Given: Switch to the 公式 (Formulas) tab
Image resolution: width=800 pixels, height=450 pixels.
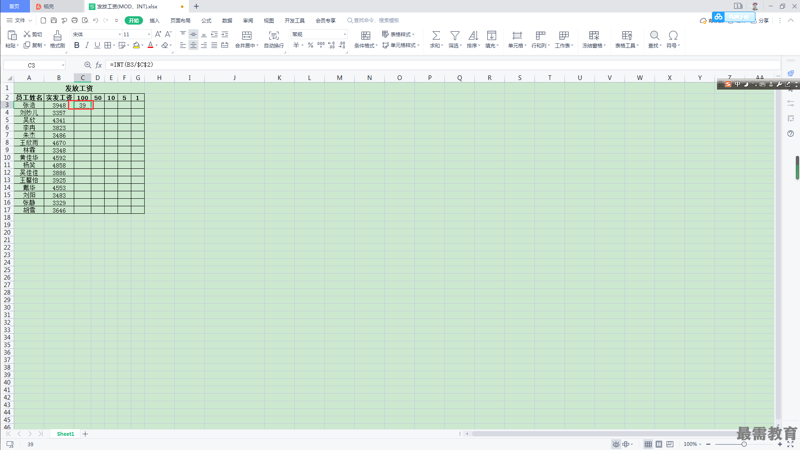Looking at the screenshot, I should 206,20.
